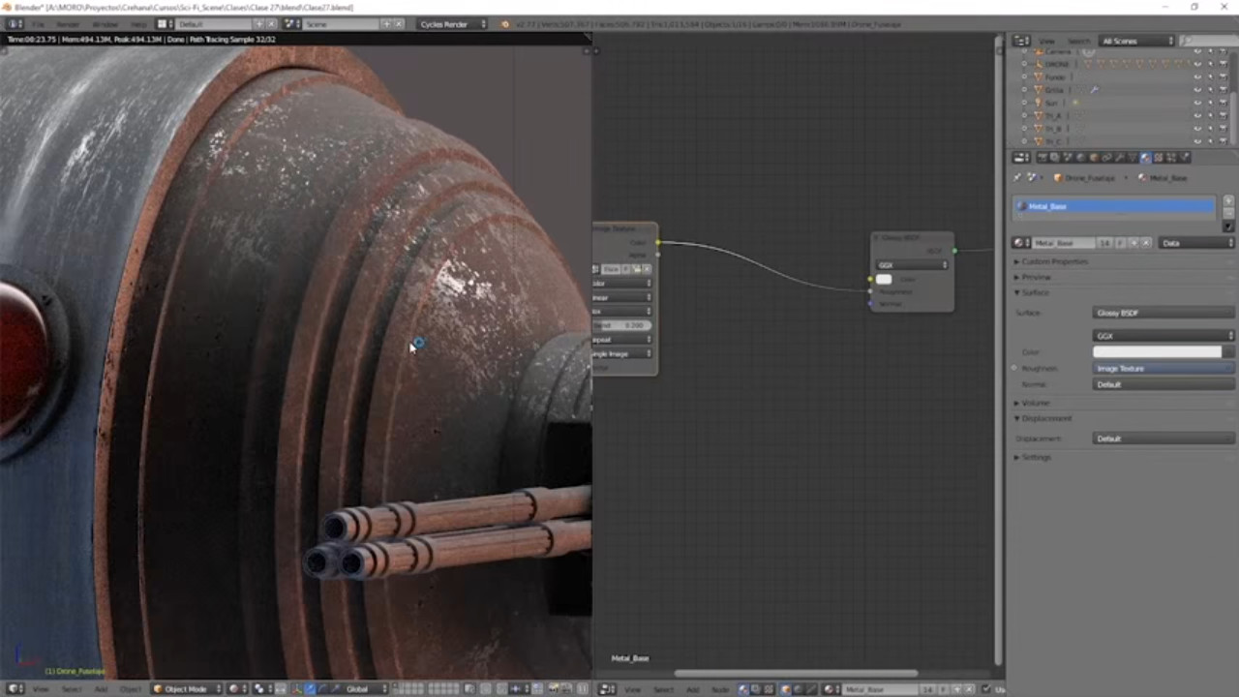Open the Object properties tab

[1094, 158]
